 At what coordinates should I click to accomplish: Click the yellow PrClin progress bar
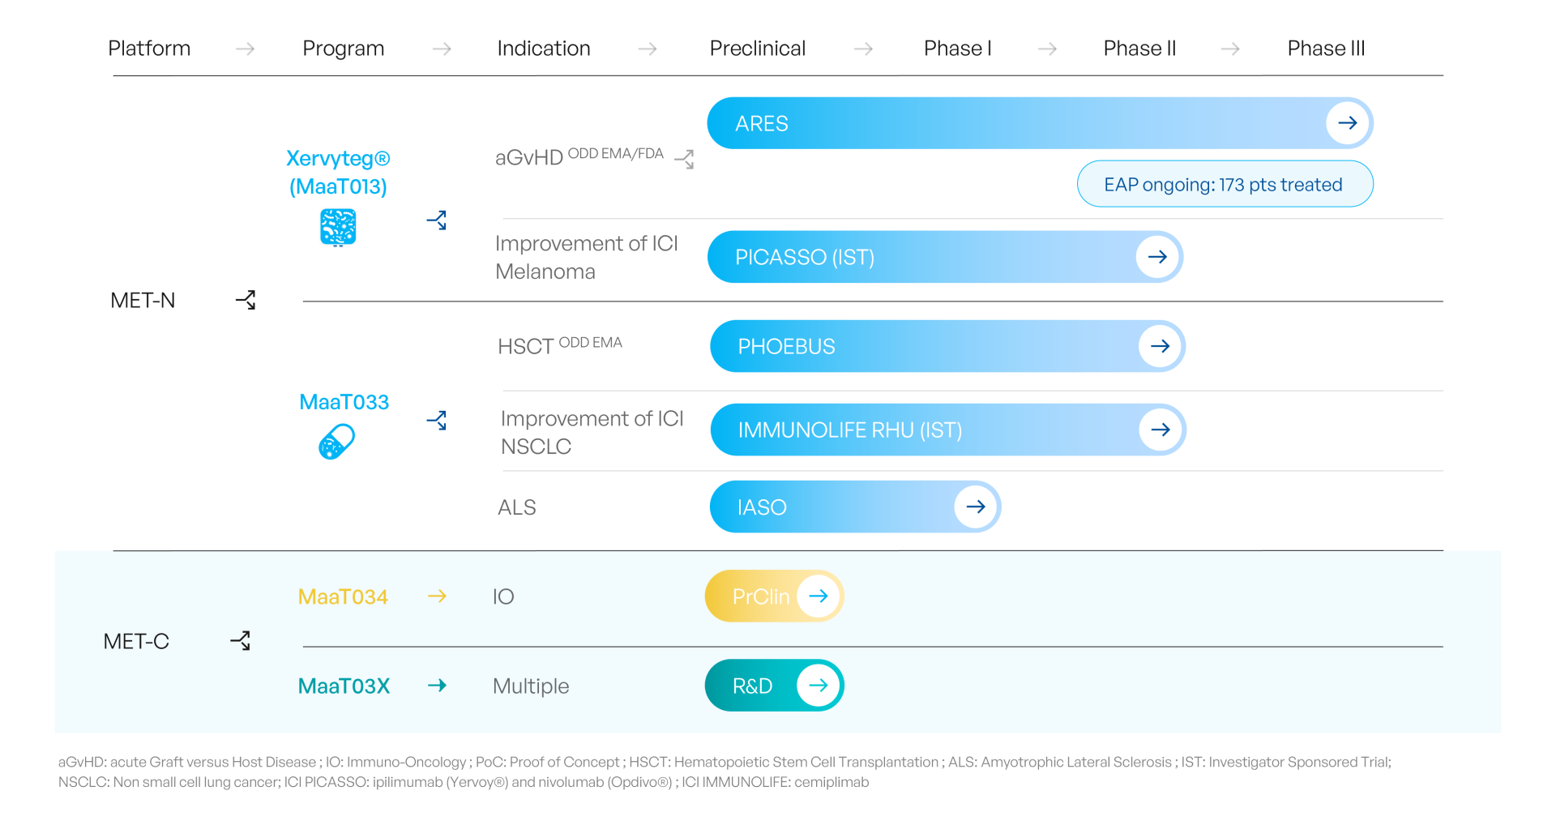754,596
